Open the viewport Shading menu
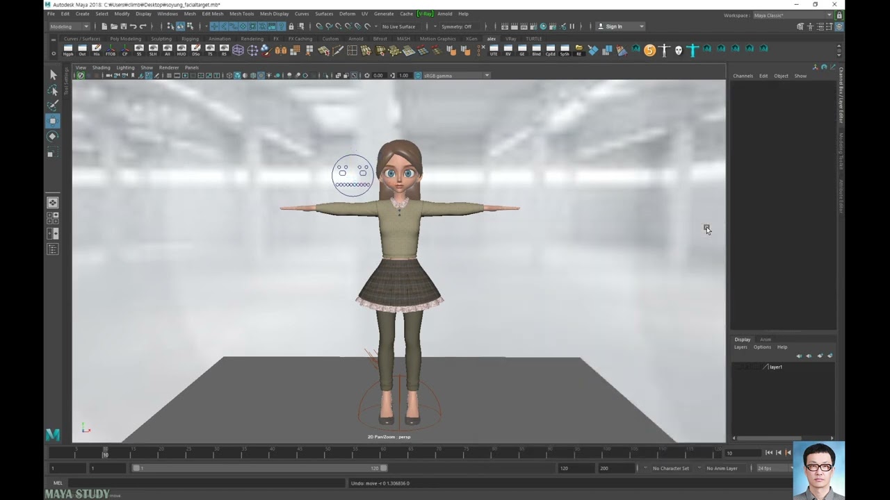Viewport: 890px width, 500px height. point(102,67)
